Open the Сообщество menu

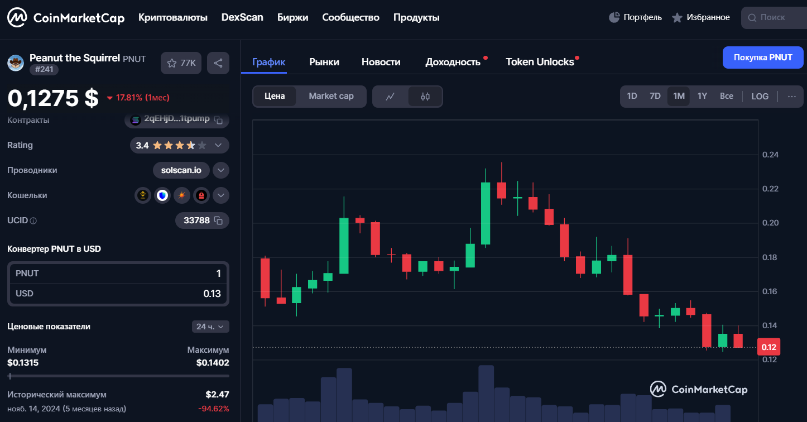tap(350, 17)
